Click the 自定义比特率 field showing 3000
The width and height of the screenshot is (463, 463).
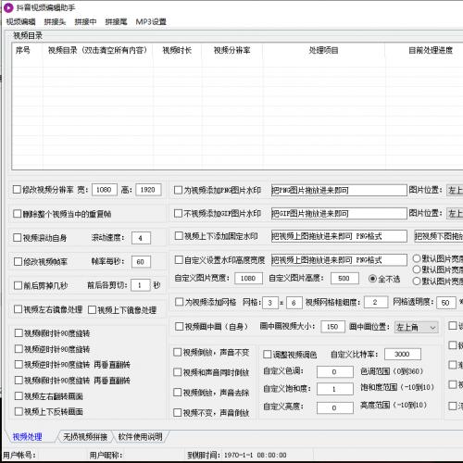pyautogui.click(x=403, y=354)
